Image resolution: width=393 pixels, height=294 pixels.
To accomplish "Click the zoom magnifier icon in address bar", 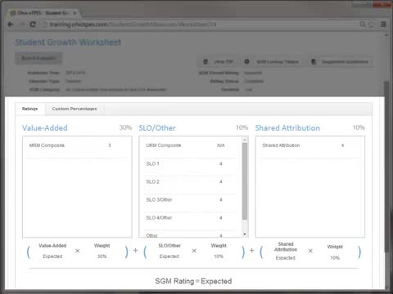I will coord(363,24).
